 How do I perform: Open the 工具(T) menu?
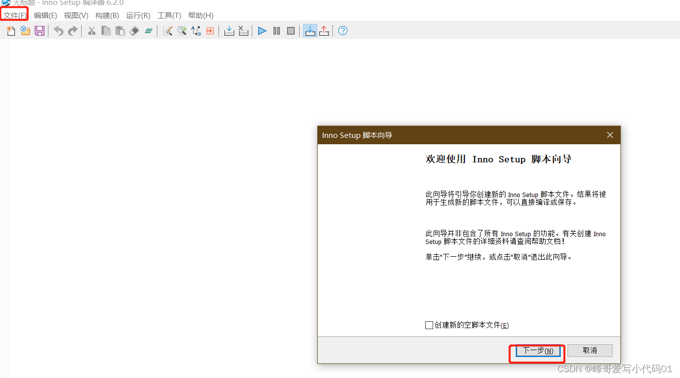[169, 15]
